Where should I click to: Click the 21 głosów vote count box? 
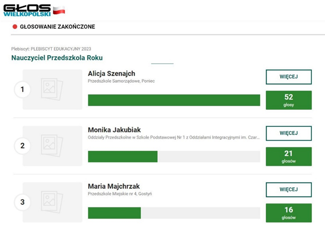tap(288, 156)
